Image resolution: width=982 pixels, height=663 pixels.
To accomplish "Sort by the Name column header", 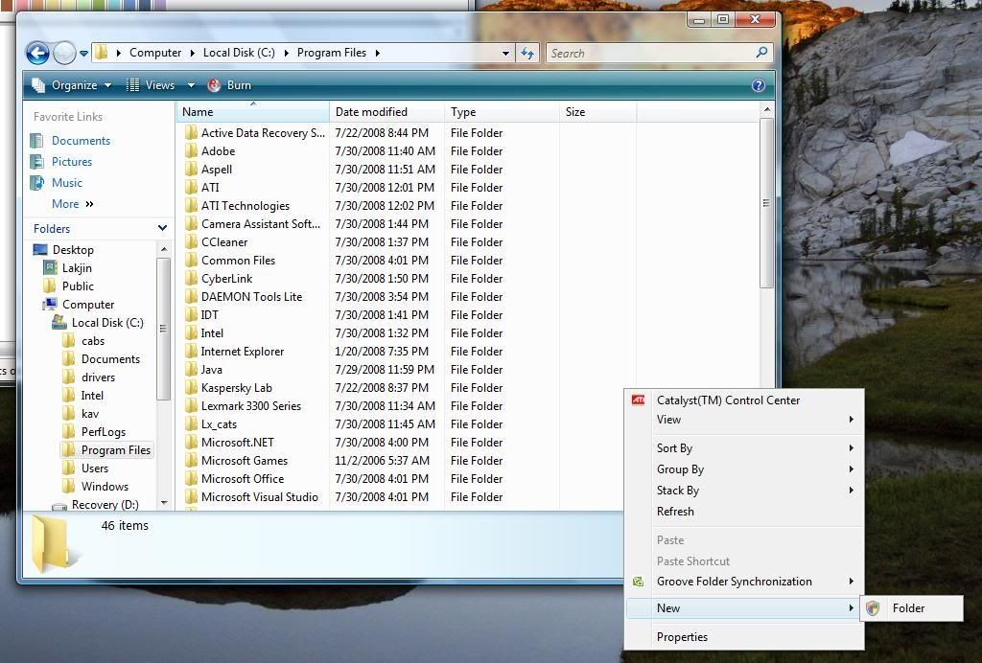I will click(x=253, y=112).
